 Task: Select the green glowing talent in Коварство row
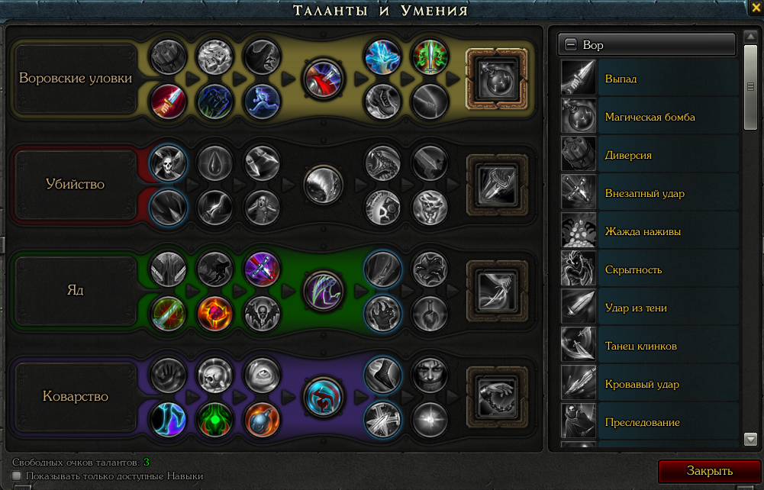(215, 419)
